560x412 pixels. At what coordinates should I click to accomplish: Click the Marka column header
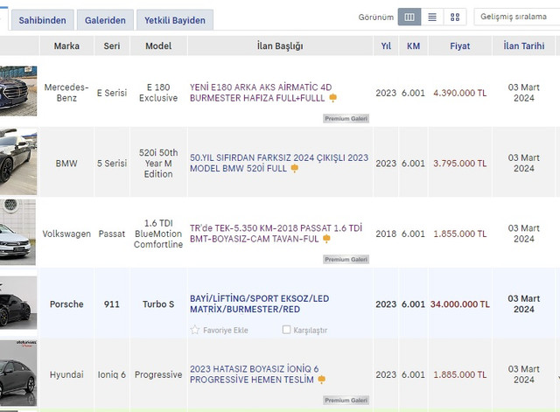[66, 45]
